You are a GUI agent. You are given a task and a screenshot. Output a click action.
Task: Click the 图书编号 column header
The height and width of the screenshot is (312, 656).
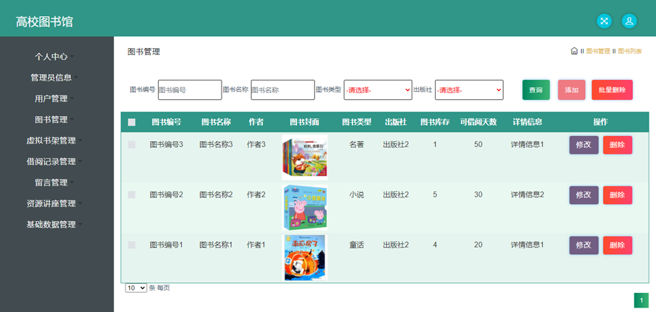pos(166,122)
